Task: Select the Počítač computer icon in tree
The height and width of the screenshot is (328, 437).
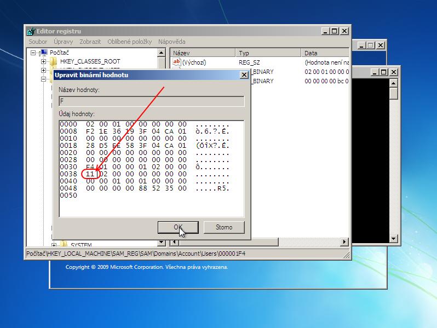Action: [x=43, y=53]
